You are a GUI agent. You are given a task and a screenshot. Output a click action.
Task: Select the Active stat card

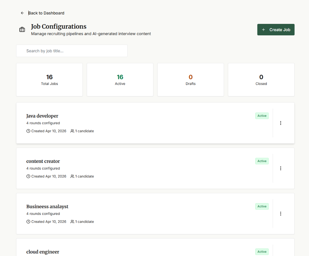[120, 79]
